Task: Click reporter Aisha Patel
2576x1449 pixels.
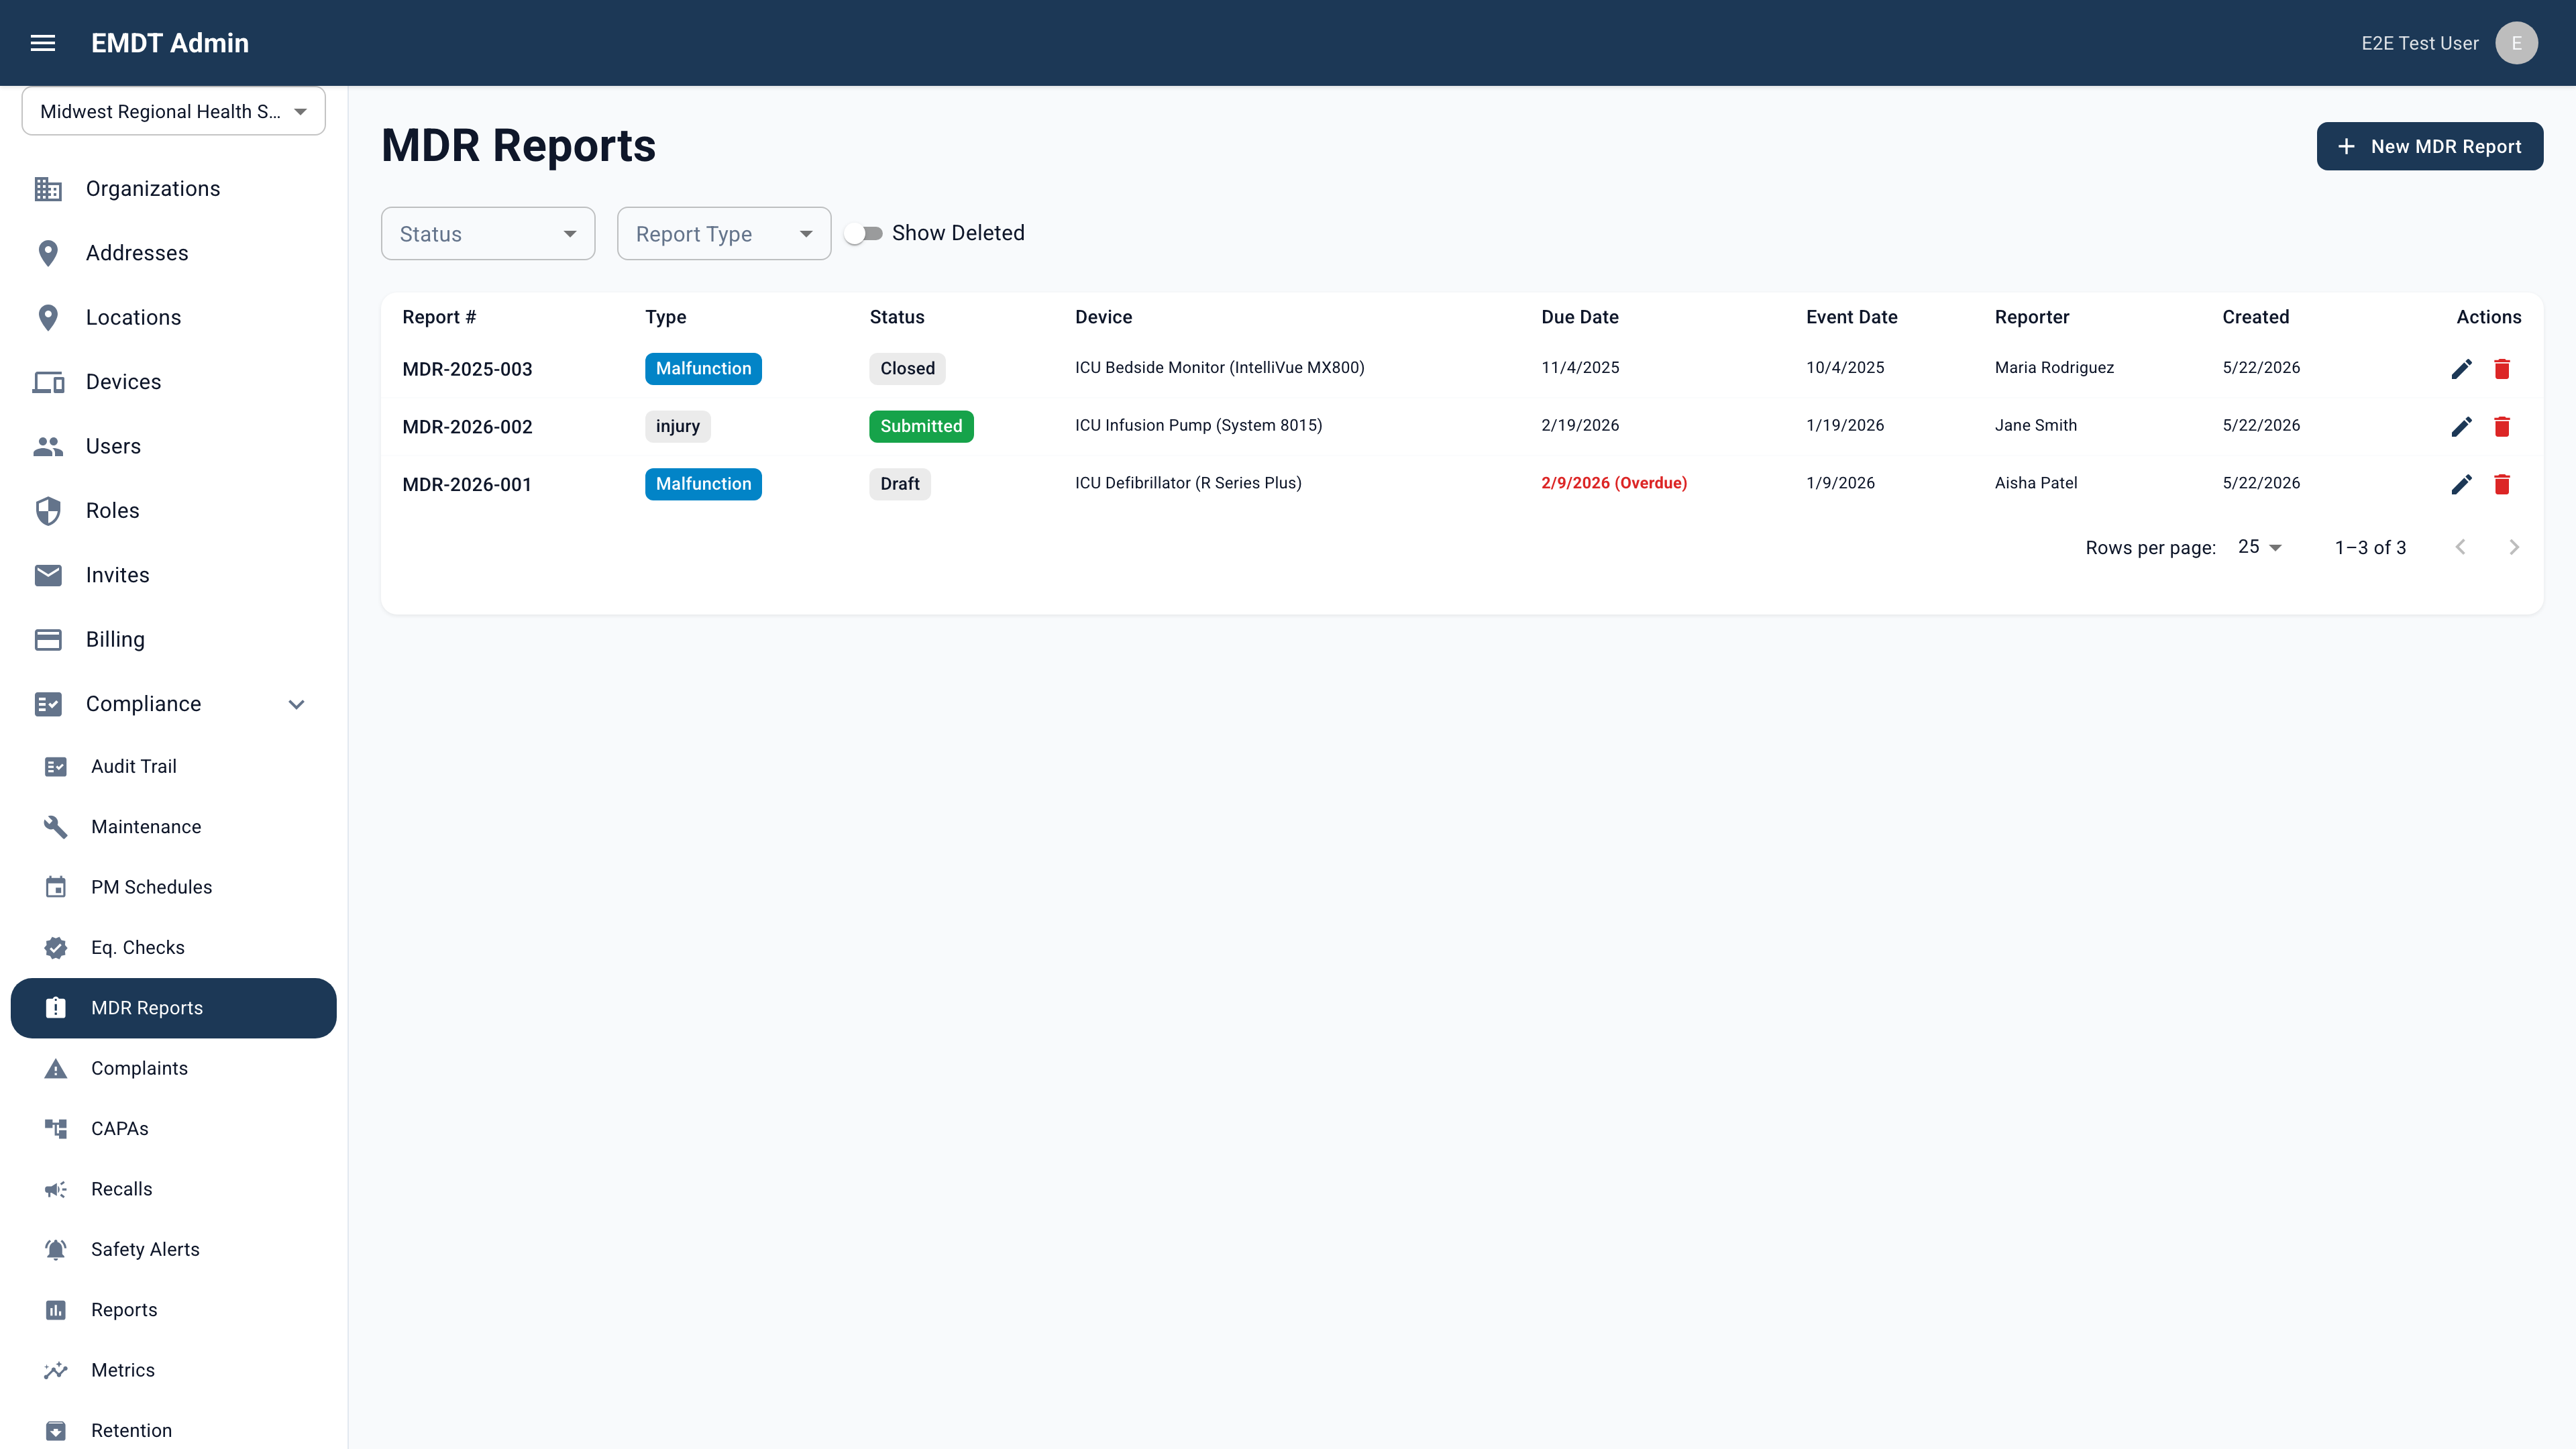Action: [x=2035, y=483]
